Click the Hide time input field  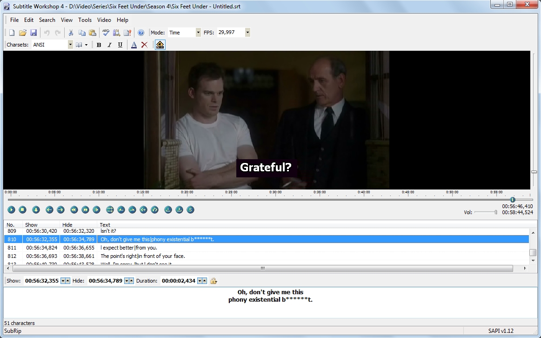pyautogui.click(x=106, y=281)
